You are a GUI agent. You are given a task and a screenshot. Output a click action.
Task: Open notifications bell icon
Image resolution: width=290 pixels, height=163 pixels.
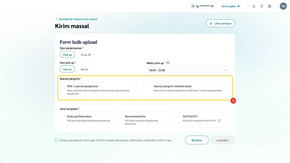[262, 6]
